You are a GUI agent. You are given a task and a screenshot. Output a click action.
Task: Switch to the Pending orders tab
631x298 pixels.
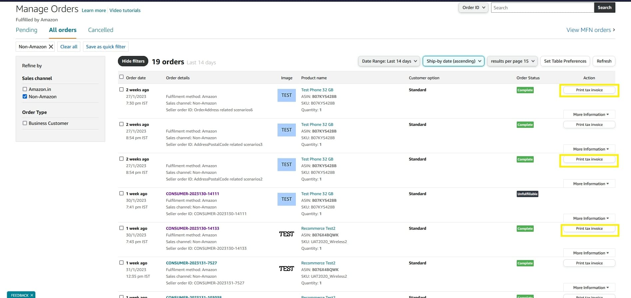coord(27,30)
